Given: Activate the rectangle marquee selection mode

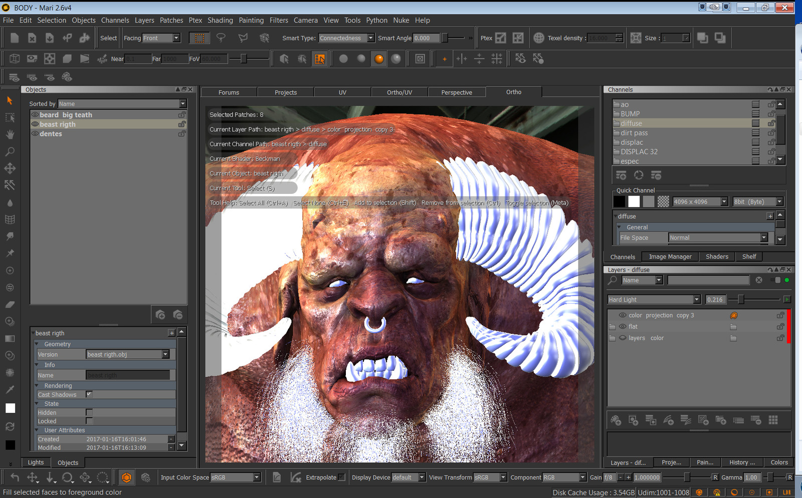Looking at the screenshot, I should (x=199, y=38).
